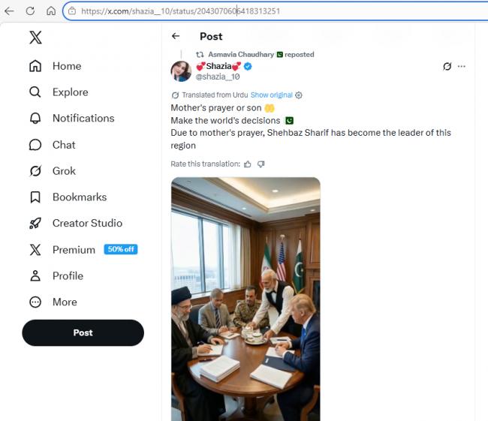Open Premium 50% off offer
The width and height of the screenshot is (488, 421).
(x=120, y=249)
